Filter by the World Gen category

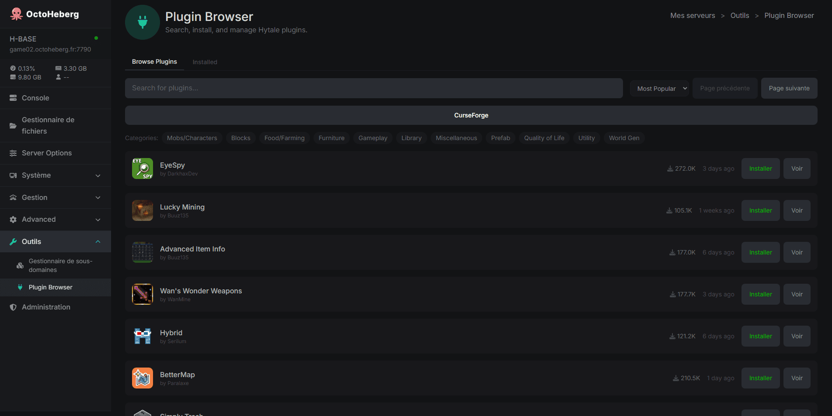click(624, 138)
